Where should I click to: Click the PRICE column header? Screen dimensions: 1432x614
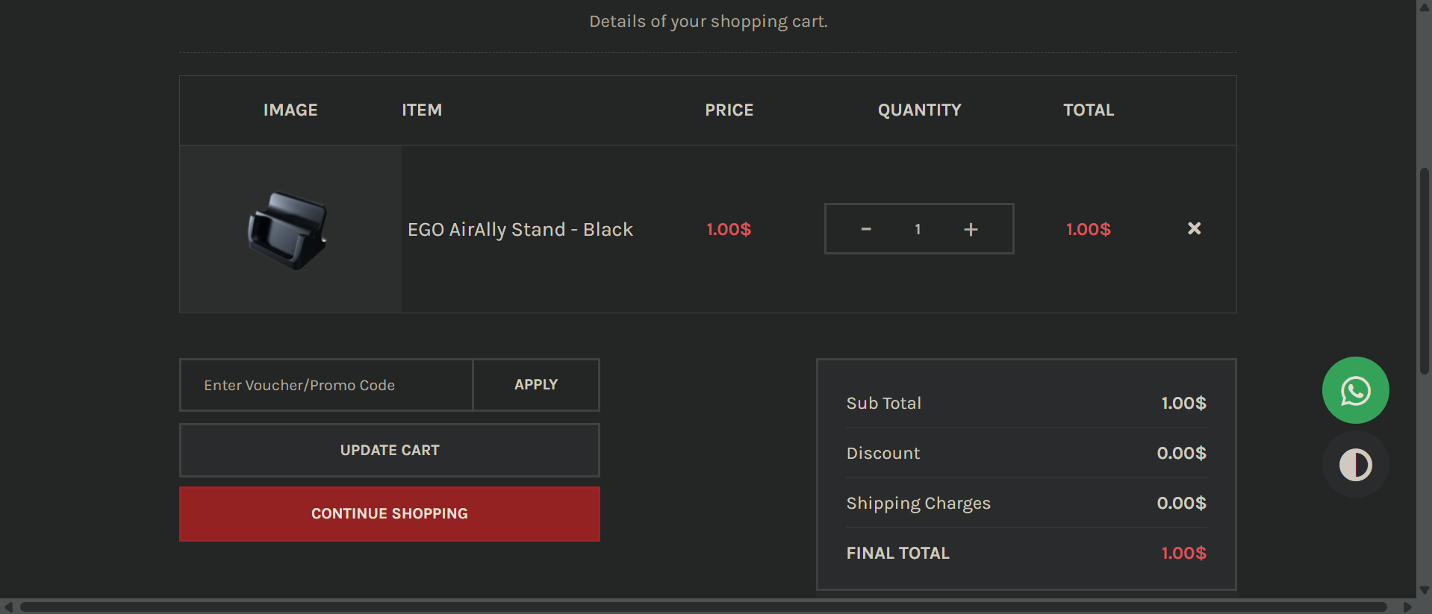coord(729,110)
